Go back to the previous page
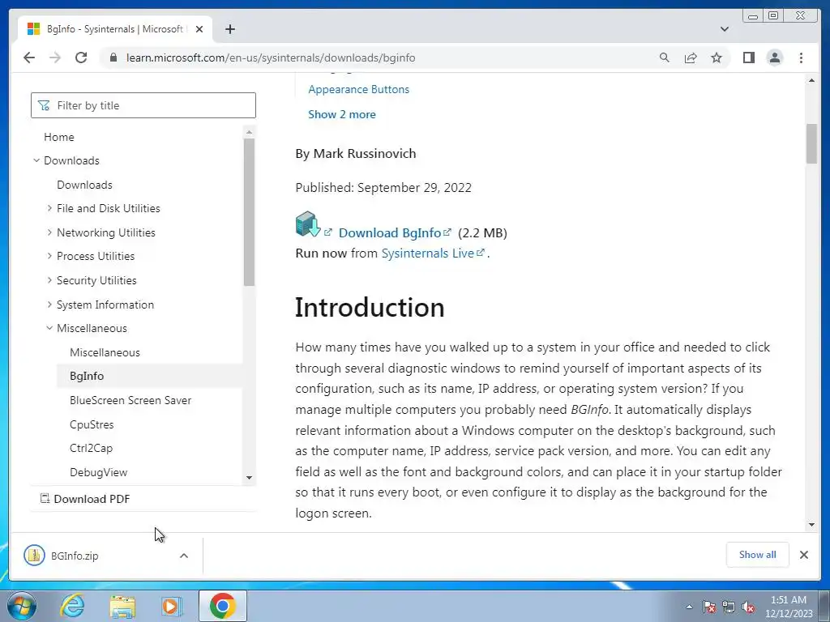The width and height of the screenshot is (830, 622). pos(29,58)
